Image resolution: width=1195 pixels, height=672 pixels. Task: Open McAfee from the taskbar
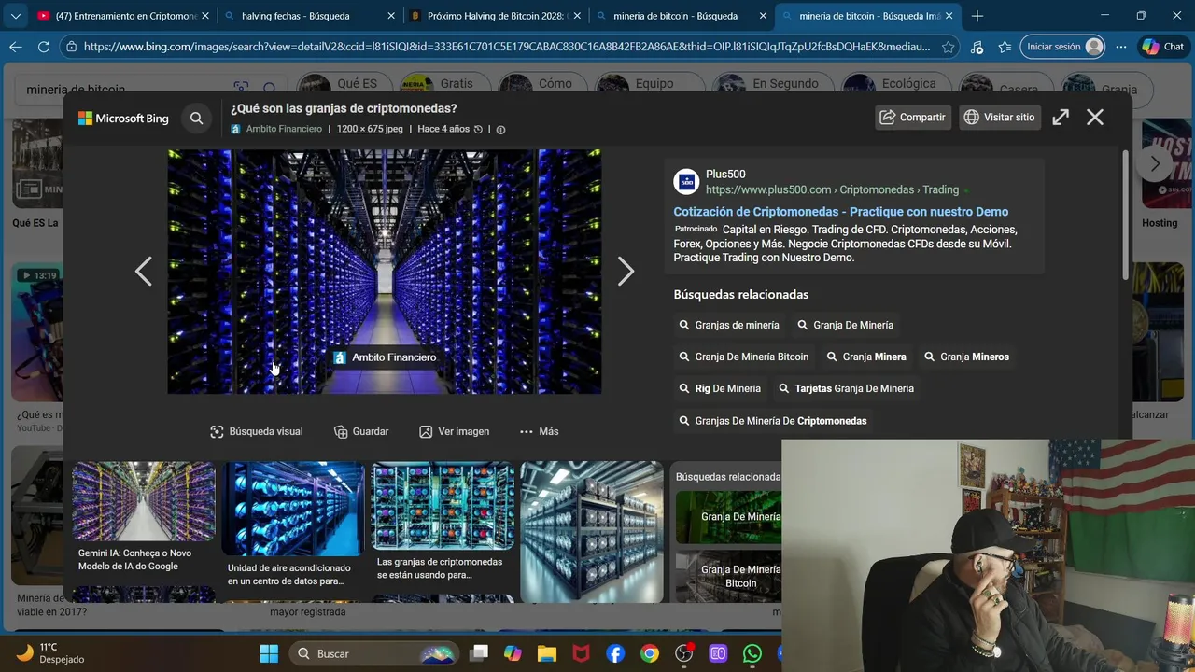click(581, 653)
